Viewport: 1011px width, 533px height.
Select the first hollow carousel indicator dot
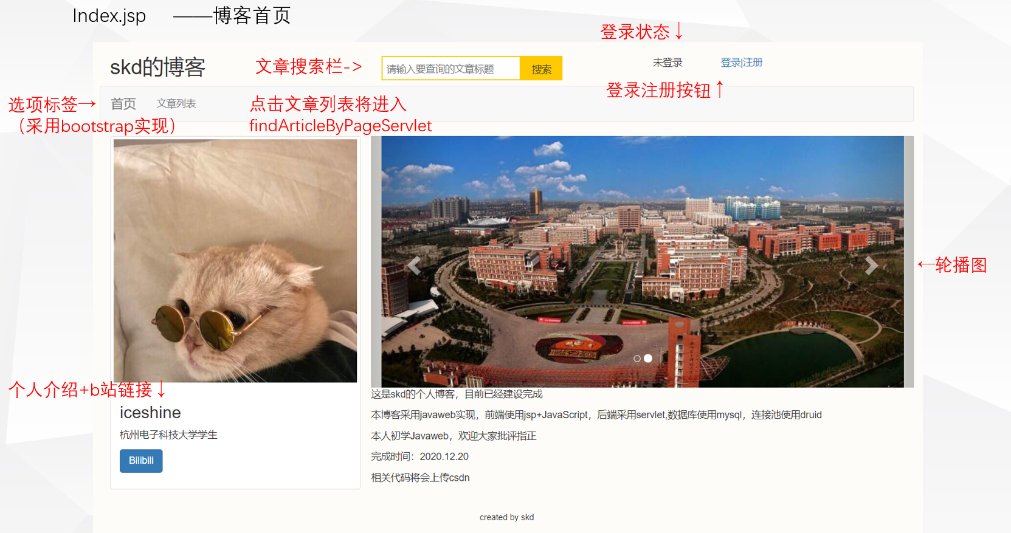pos(637,359)
